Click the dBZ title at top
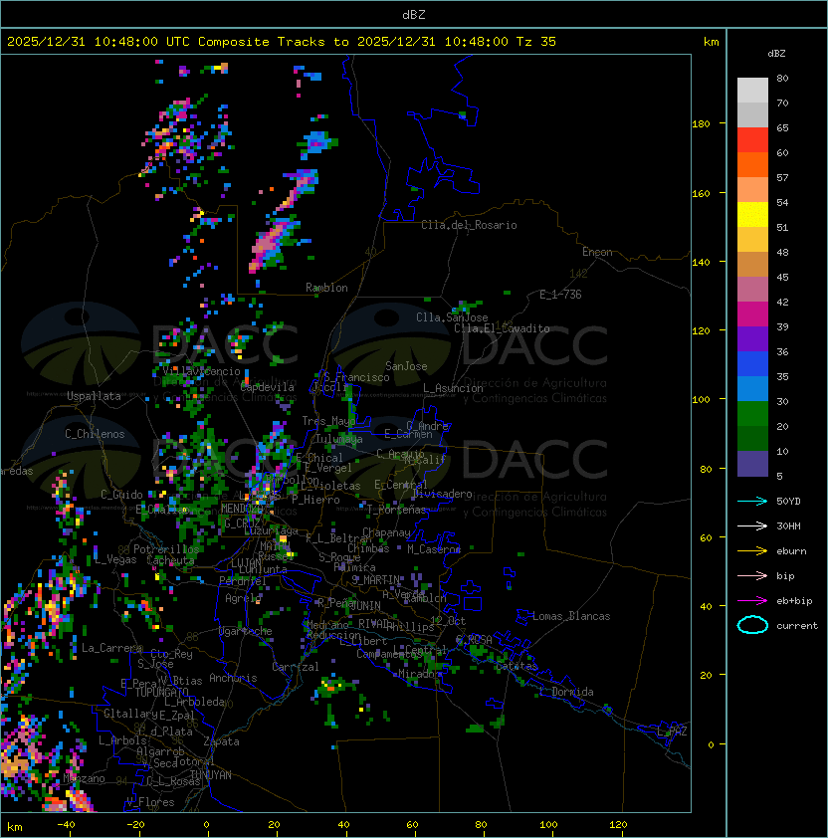Screen dimensions: 828x838 (414, 14)
